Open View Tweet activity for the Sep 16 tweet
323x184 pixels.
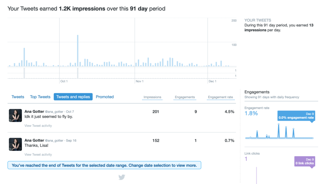[38, 154]
